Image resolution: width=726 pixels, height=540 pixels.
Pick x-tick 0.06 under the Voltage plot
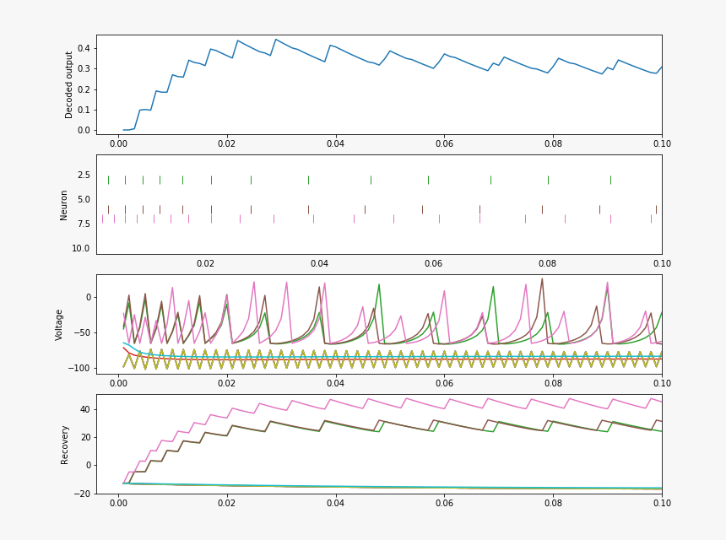click(445, 384)
